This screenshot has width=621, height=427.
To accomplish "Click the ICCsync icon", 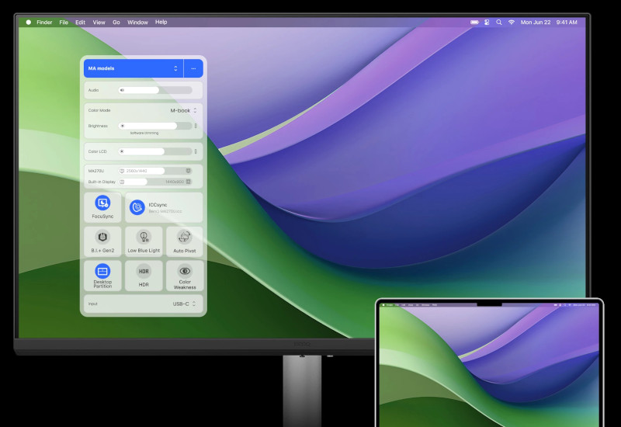I will point(137,207).
